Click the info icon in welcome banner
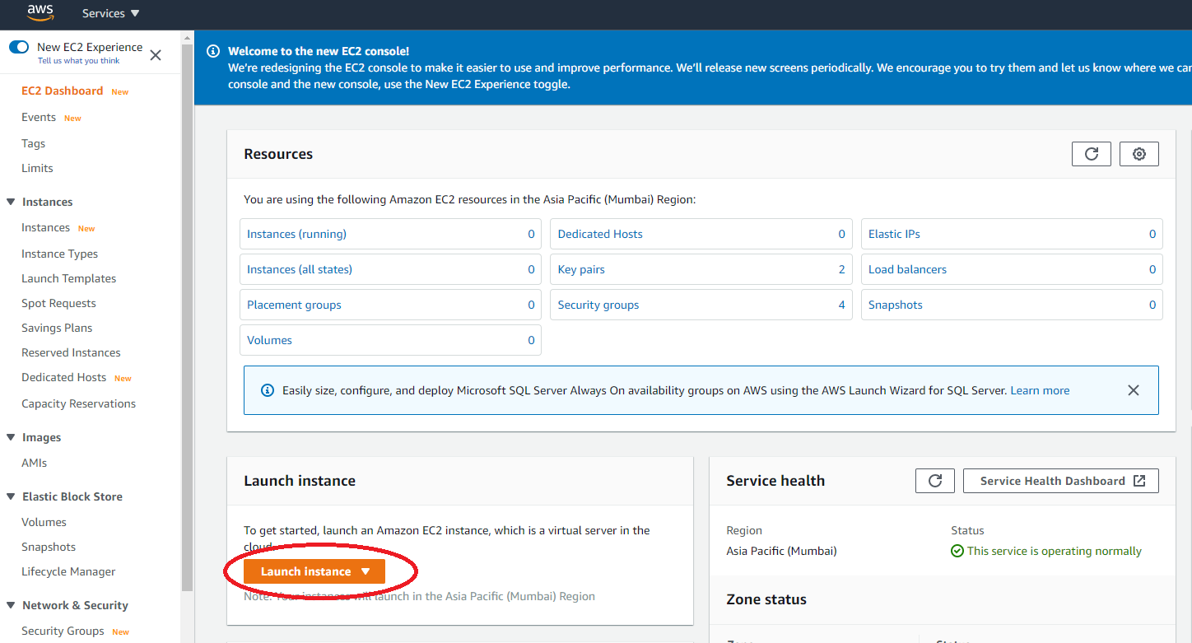Image resolution: width=1192 pixels, height=643 pixels. pos(213,51)
